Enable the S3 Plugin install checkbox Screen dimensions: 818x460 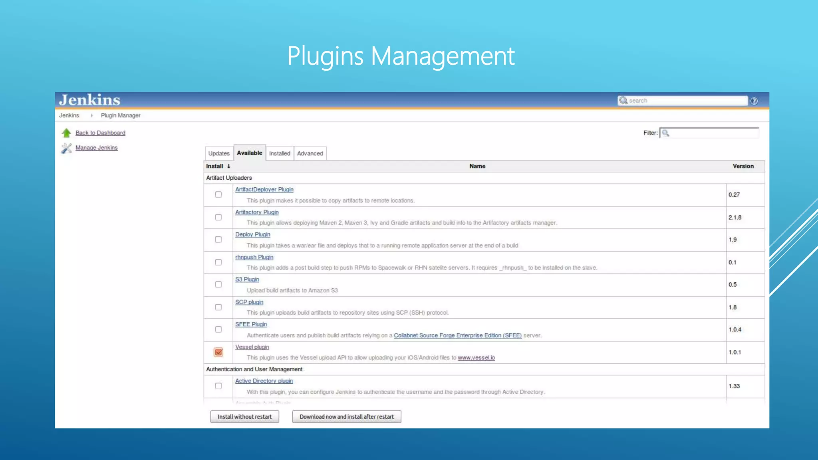[x=218, y=285]
